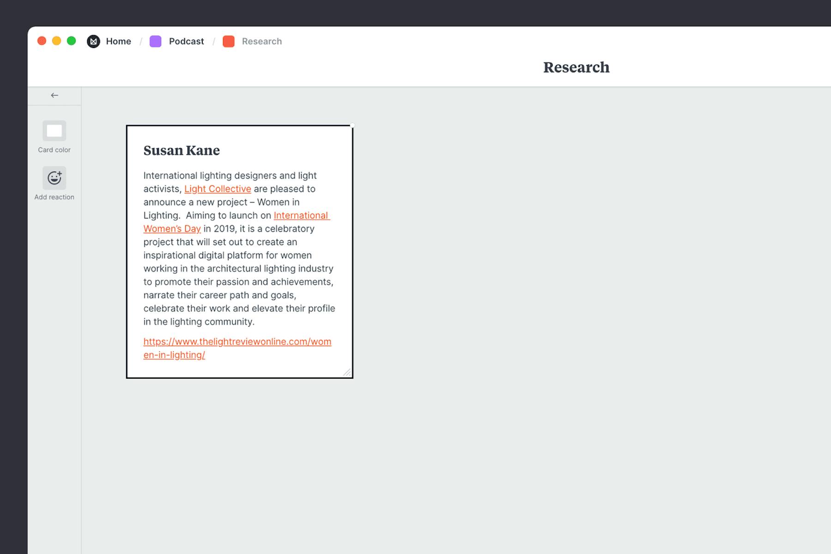
Task: Open the Light Collective link
Action: click(217, 189)
